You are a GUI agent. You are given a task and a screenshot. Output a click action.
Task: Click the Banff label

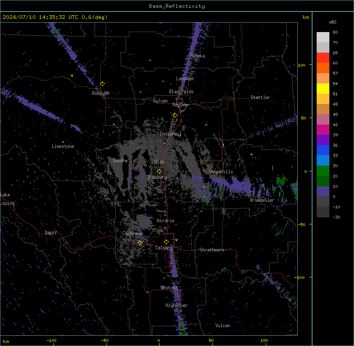(51, 233)
